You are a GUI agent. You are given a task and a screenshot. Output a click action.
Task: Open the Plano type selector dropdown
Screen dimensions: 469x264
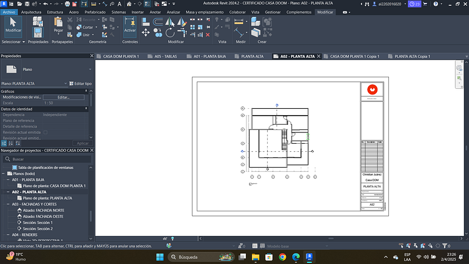coord(90,69)
